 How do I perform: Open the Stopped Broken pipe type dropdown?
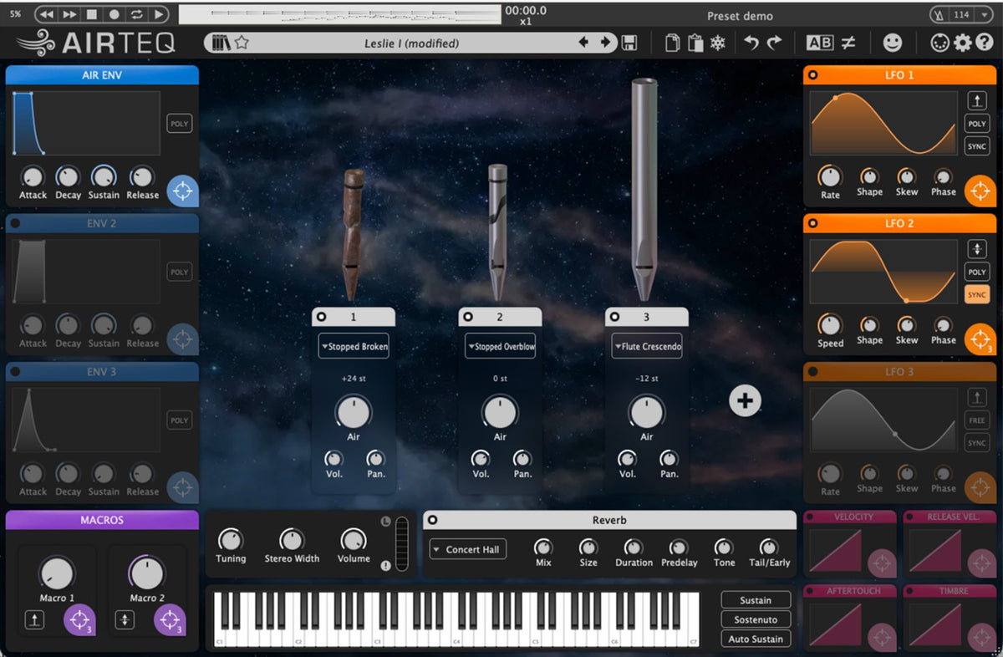354,346
